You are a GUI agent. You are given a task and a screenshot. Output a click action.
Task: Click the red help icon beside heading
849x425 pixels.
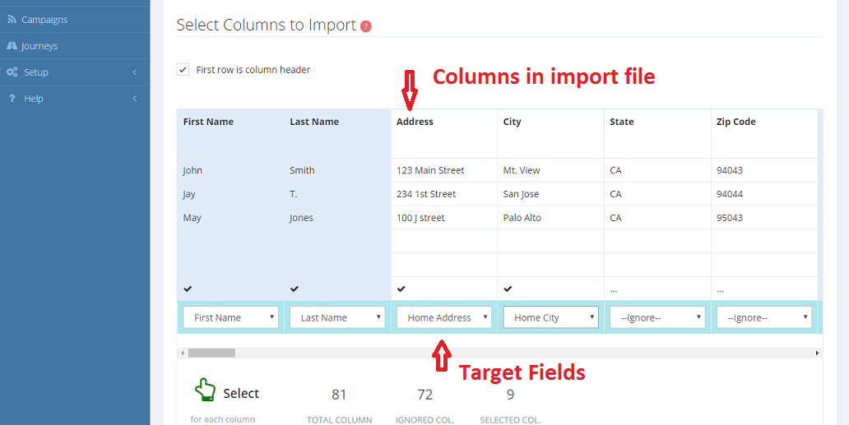[x=366, y=26]
